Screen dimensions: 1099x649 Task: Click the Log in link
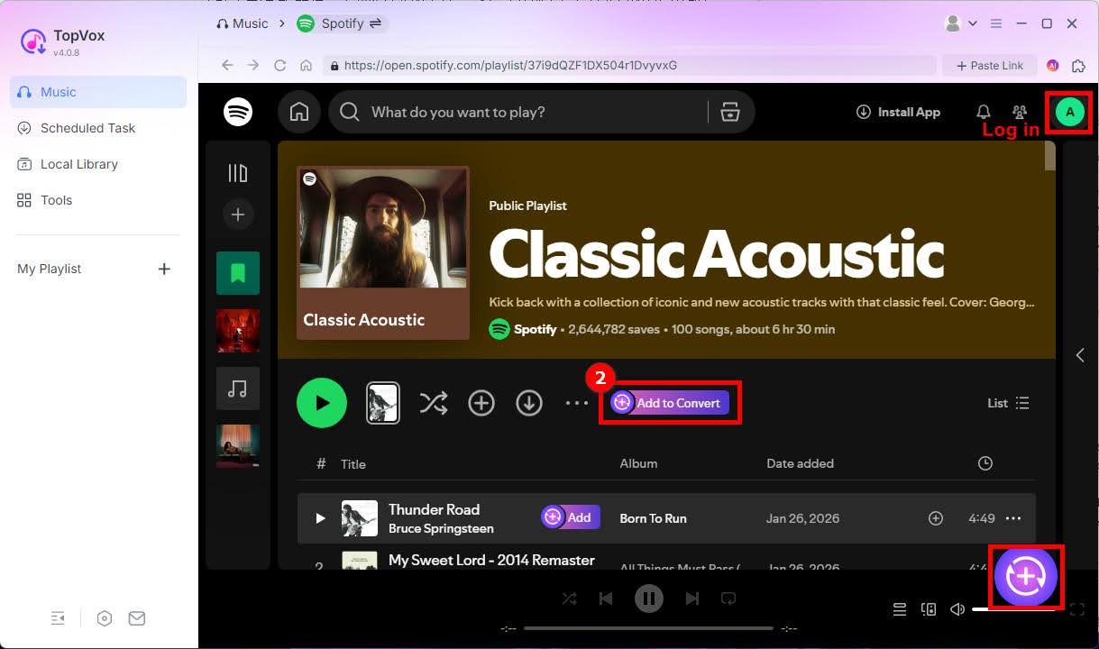point(1010,129)
